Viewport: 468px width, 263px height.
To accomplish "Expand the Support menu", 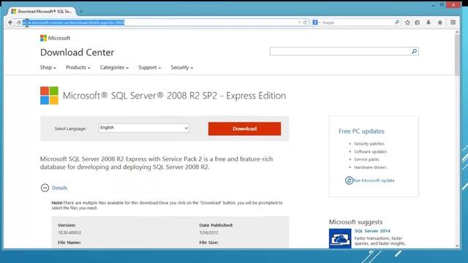I will coord(149,67).
